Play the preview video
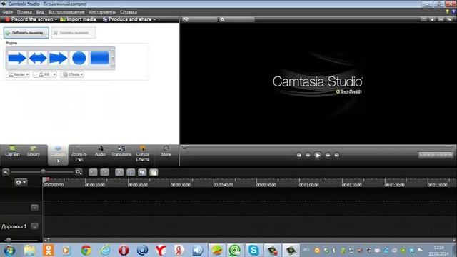 [318, 156]
